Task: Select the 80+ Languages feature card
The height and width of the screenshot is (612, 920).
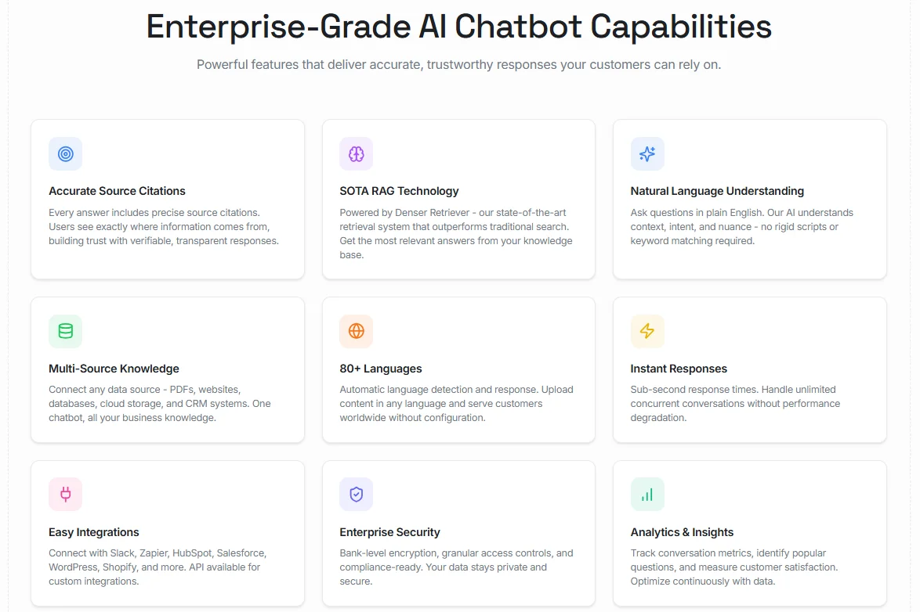Action: point(458,369)
